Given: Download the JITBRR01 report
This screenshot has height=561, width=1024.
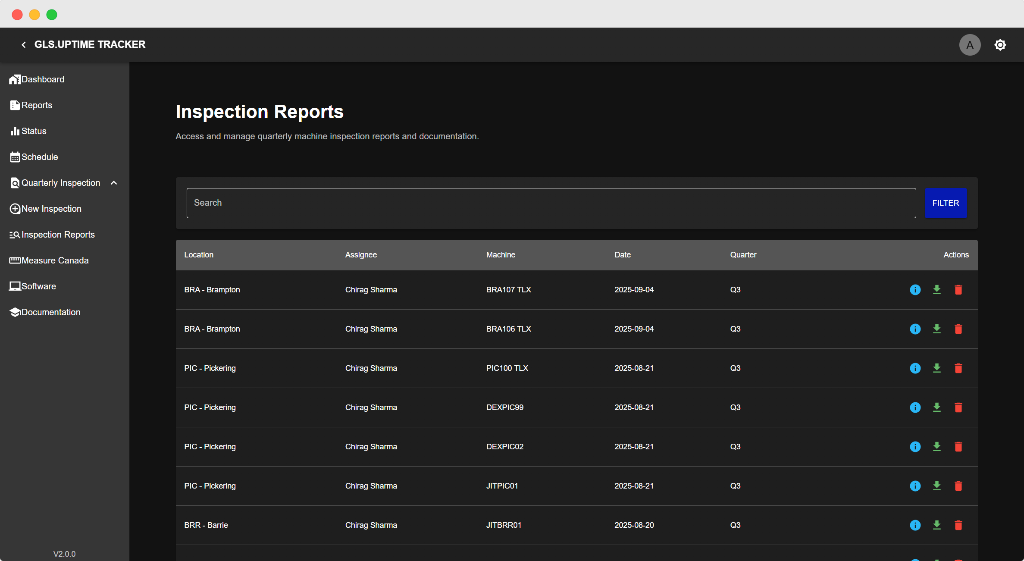Looking at the screenshot, I should click(936, 525).
